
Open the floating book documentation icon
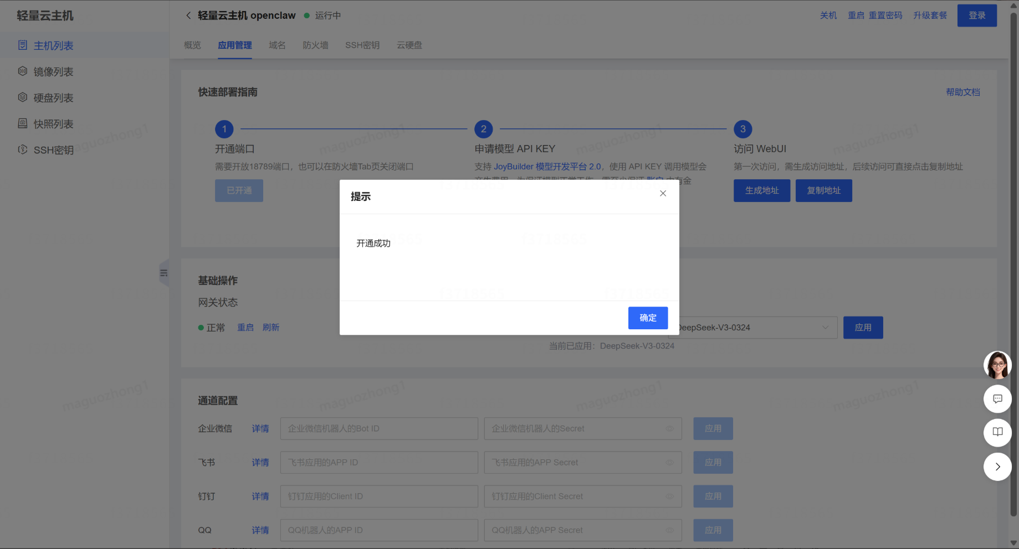997,432
